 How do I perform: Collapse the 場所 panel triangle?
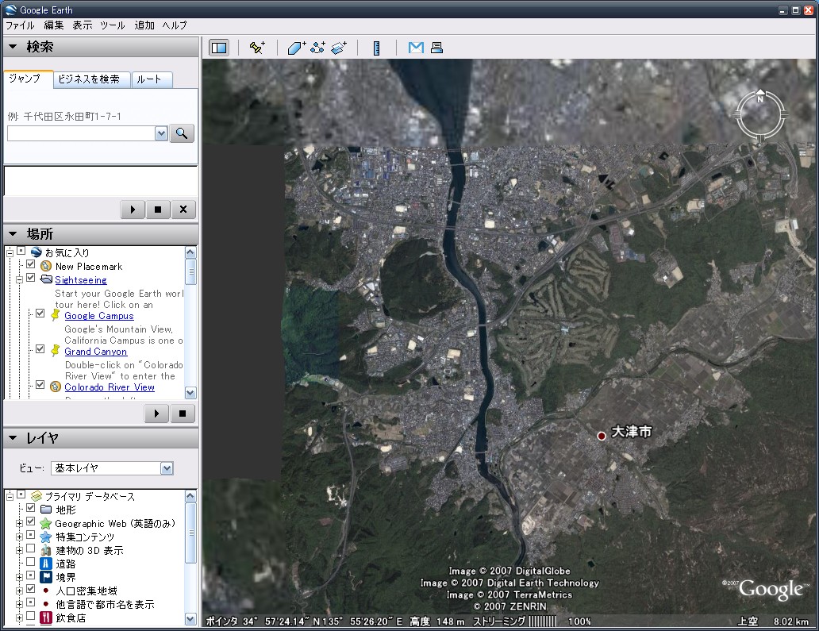13,233
